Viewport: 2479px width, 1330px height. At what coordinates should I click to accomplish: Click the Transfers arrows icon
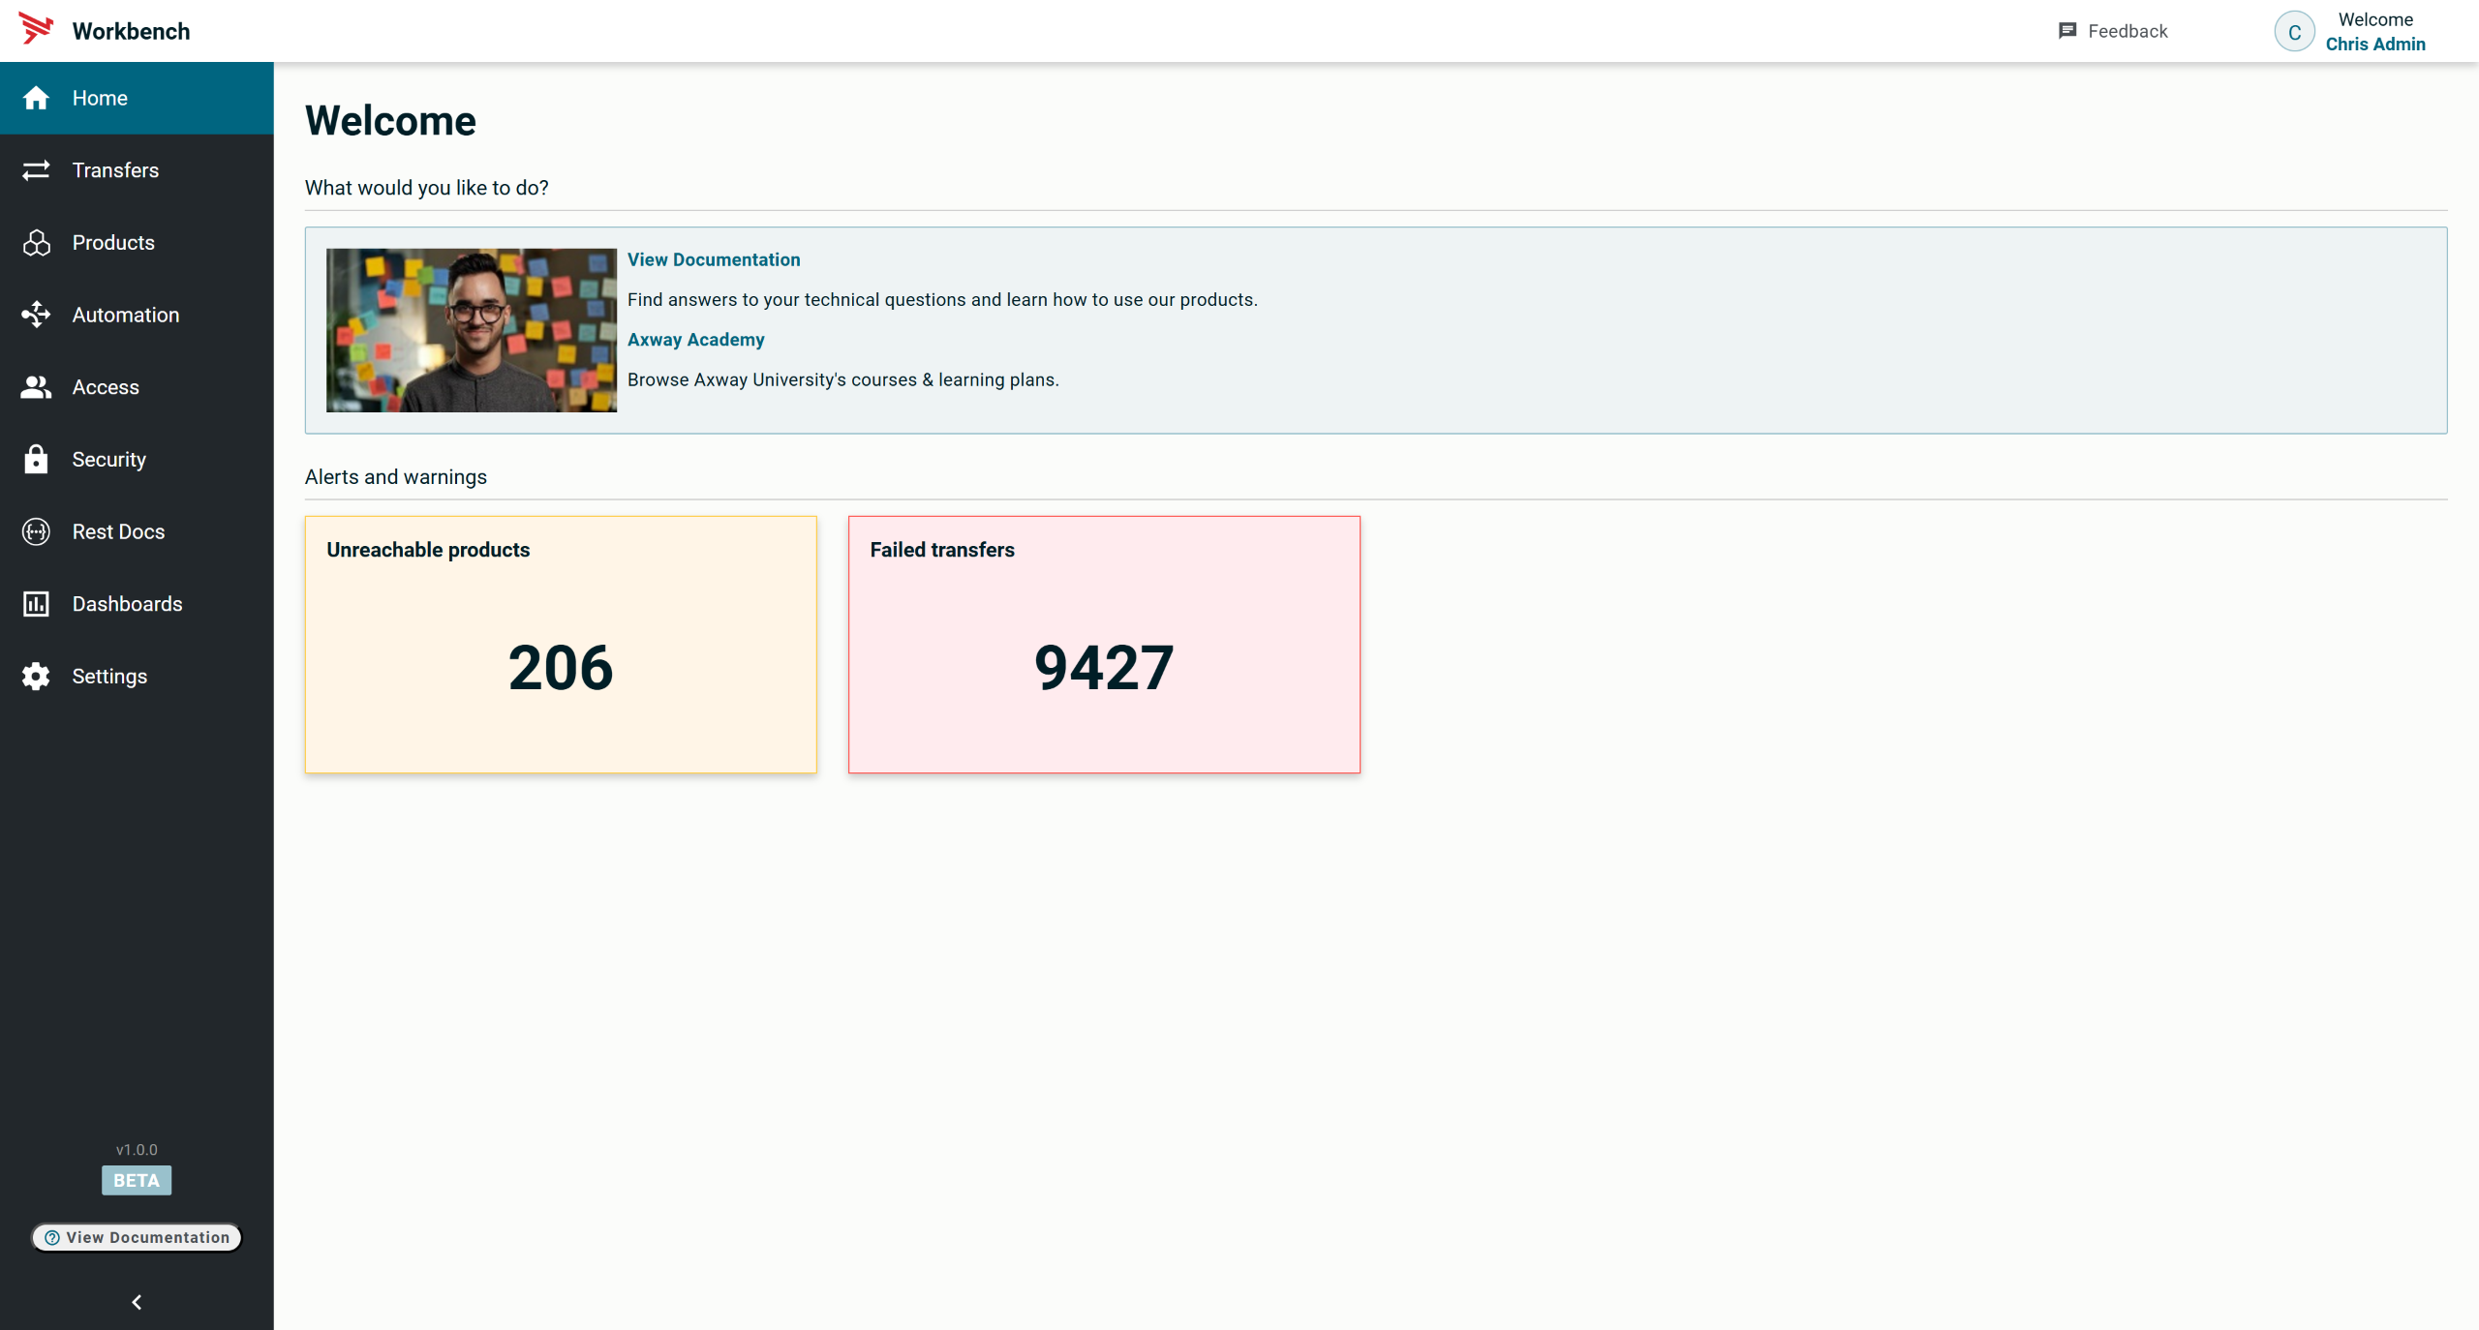(x=36, y=170)
